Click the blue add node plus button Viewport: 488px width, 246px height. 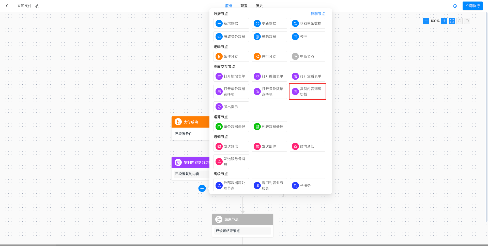202,188
